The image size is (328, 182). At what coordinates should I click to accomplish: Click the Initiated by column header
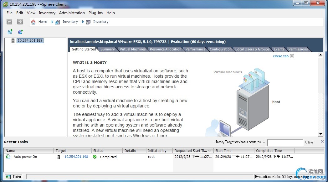[159, 151]
